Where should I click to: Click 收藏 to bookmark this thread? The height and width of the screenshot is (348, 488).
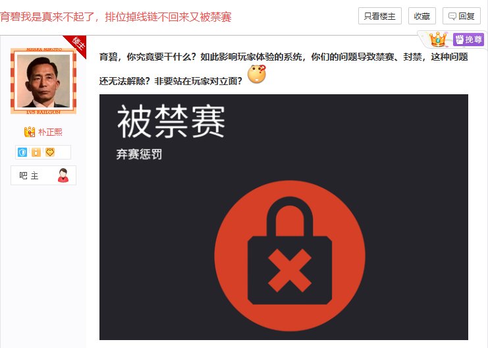point(421,16)
